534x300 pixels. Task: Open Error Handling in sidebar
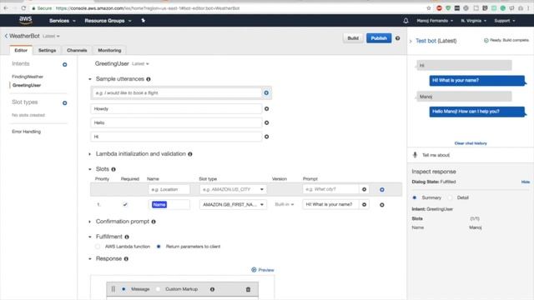point(26,132)
